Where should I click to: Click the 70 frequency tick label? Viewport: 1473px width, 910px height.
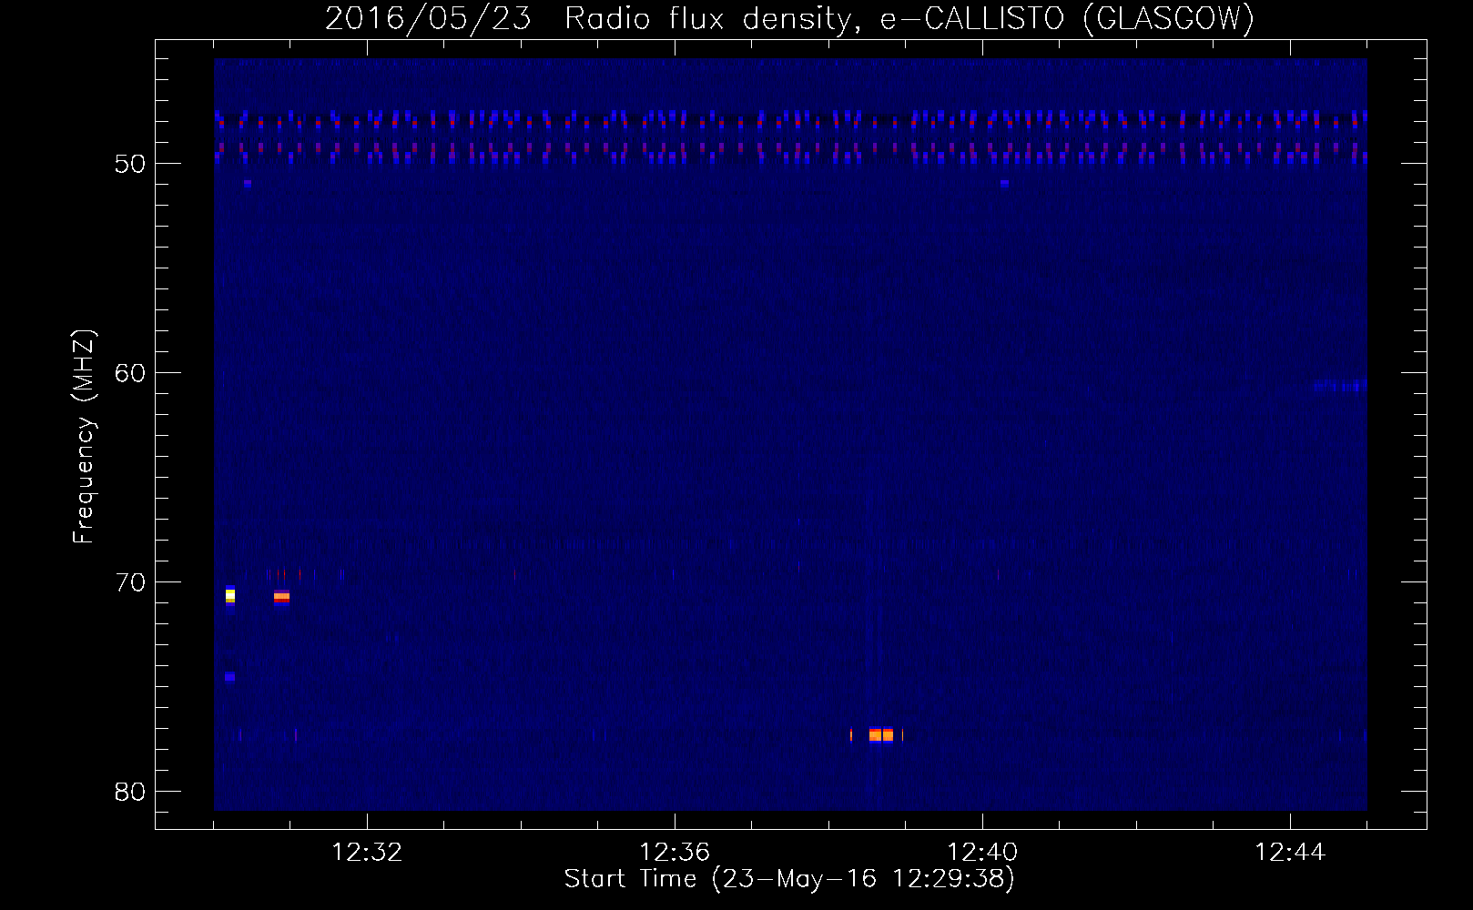[130, 583]
